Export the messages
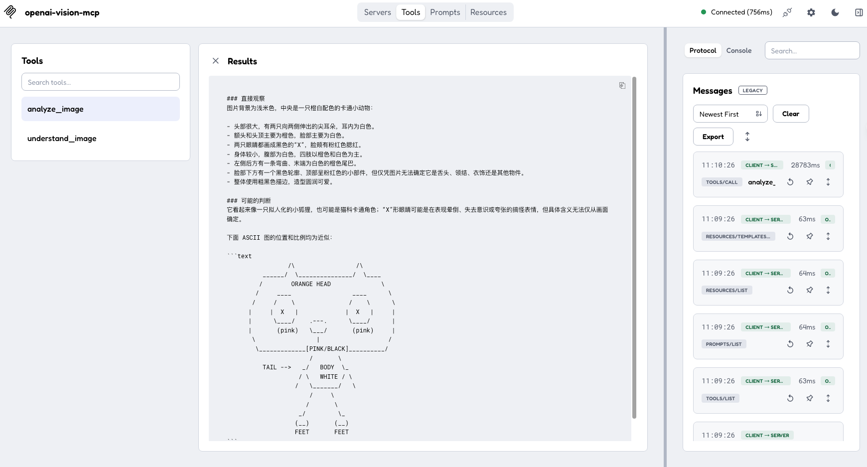Image resolution: width=867 pixels, height=467 pixels. 713,137
